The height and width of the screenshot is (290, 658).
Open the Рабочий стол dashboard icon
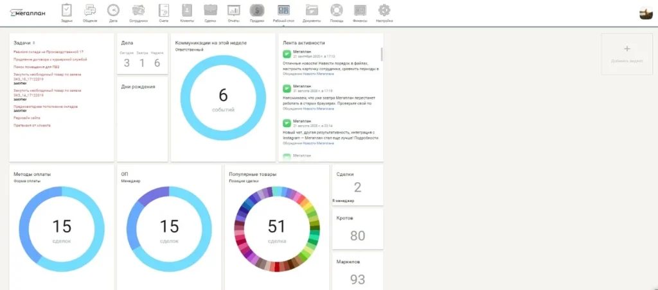click(283, 10)
